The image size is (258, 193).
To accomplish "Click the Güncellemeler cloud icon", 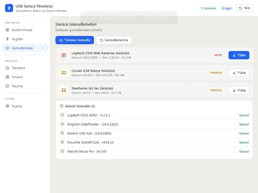I will [x=7, y=48].
